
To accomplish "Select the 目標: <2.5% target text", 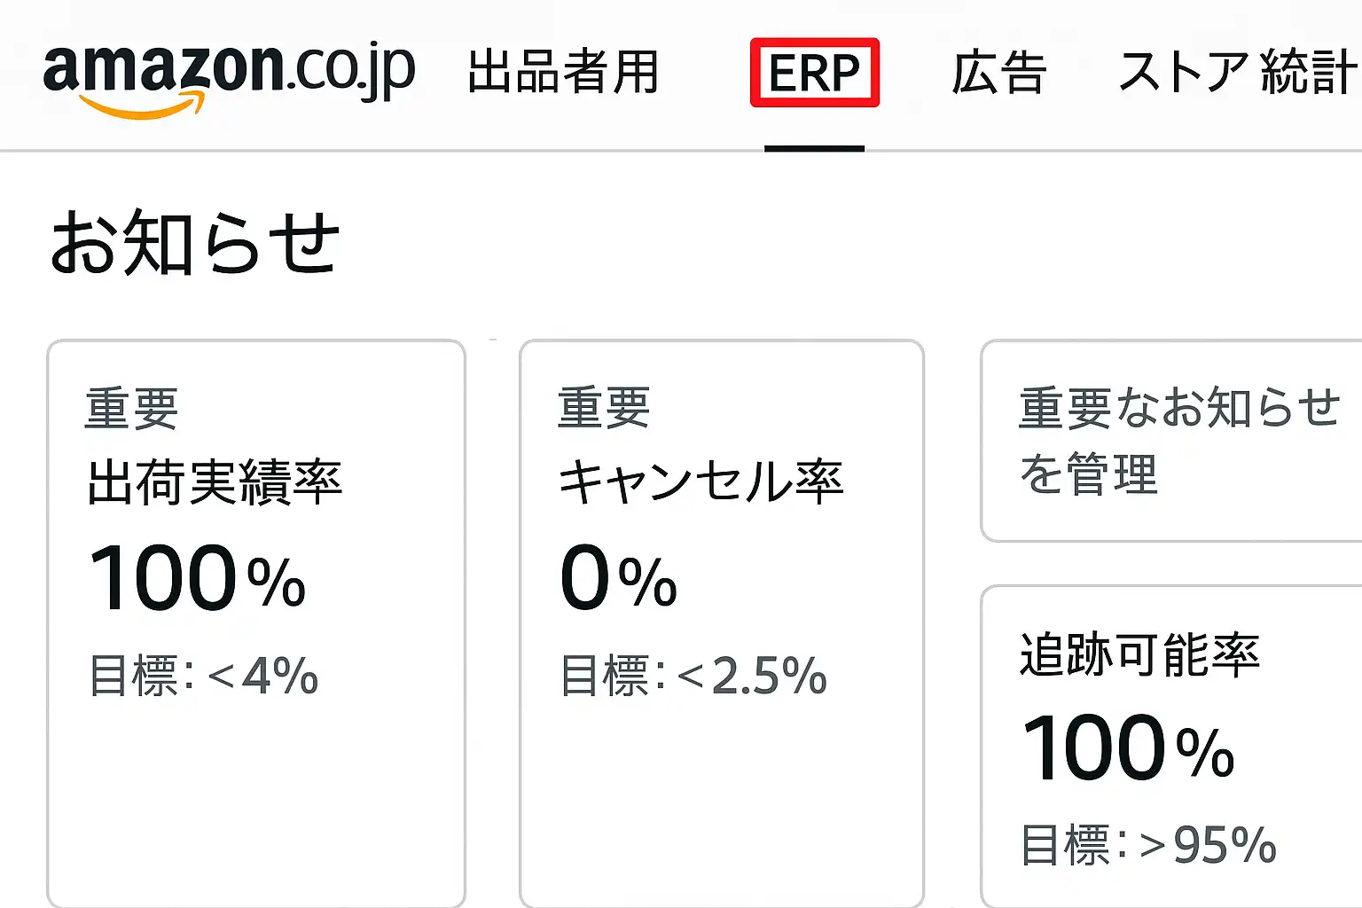I will point(693,676).
